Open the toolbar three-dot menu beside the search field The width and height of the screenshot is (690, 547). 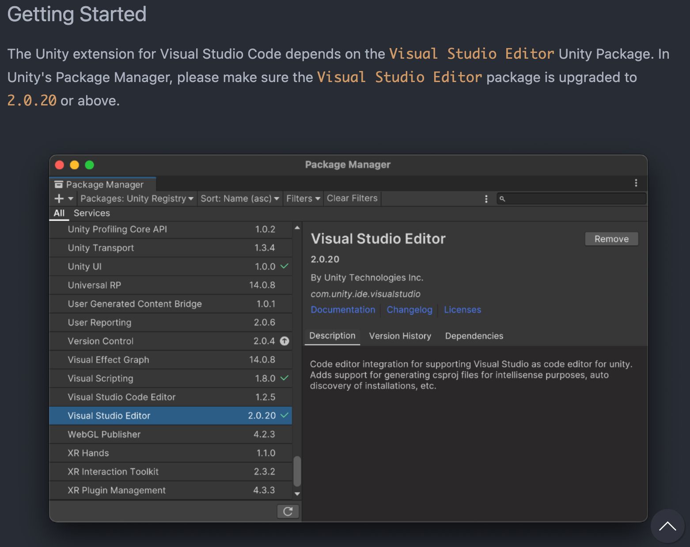486,199
